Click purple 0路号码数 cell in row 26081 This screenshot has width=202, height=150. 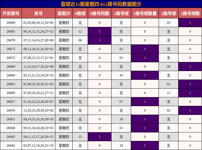(100, 31)
